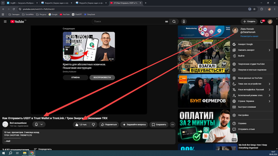This screenshot has height=156, width=278.
Task: Open Творческая студия YouTube
Action: pos(252,64)
